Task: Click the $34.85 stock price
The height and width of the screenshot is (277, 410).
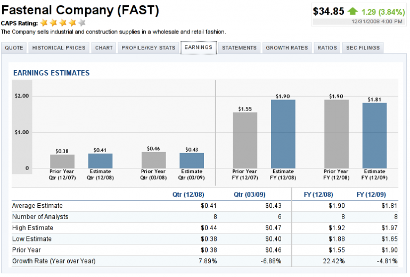Action: tap(329, 11)
